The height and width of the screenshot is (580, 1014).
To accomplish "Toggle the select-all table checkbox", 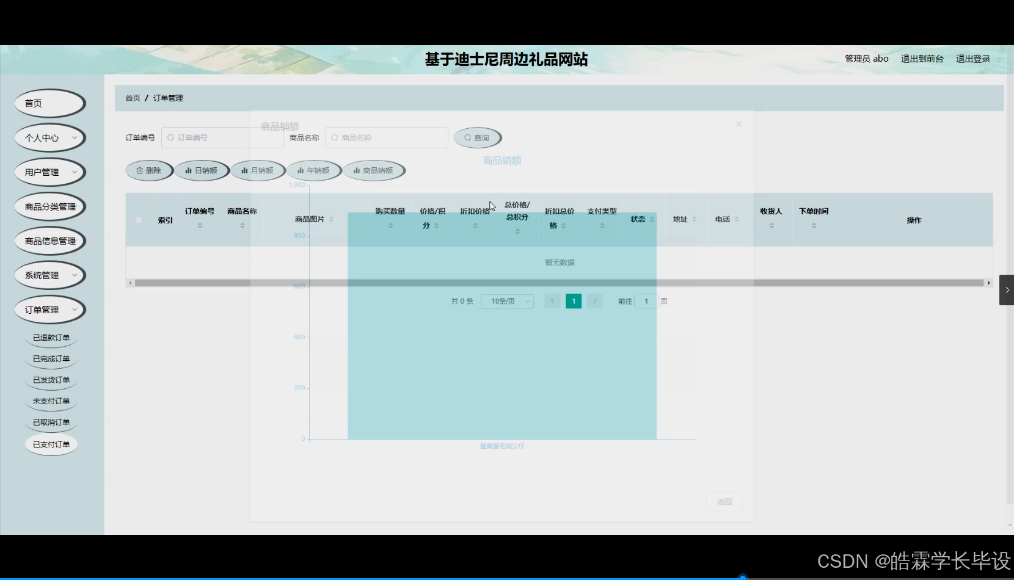I will 139,220.
